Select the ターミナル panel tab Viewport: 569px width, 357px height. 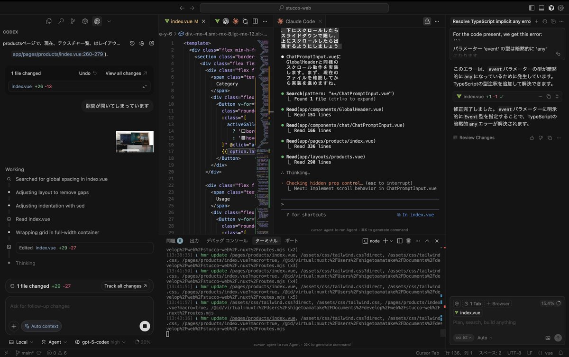266,241
